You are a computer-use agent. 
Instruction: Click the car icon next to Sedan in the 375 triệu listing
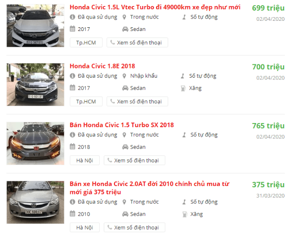(x=125, y=214)
